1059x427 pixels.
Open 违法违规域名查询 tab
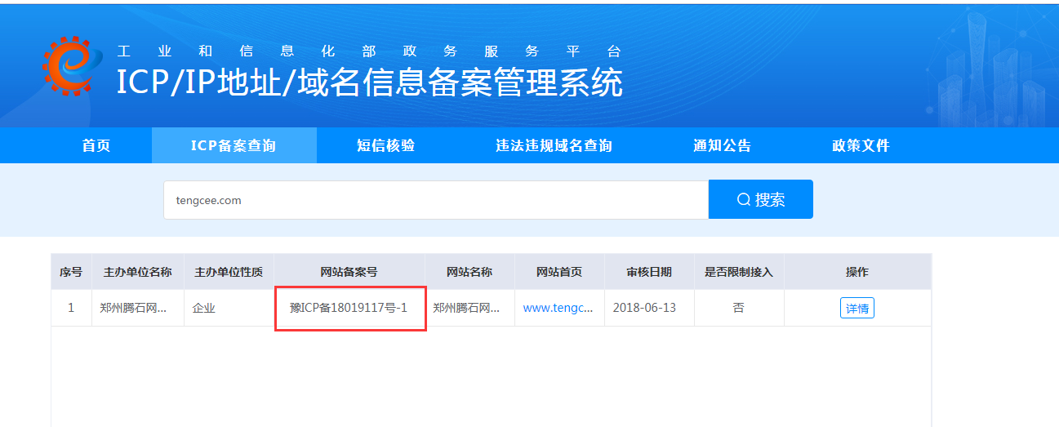pos(554,146)
